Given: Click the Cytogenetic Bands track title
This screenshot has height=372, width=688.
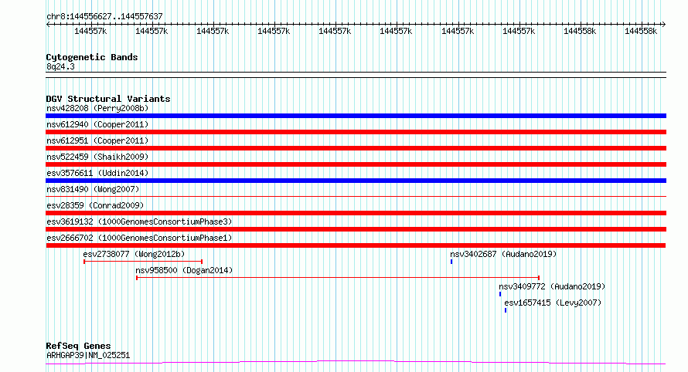Looking at the screenshot, I should [x=92, y=57].
